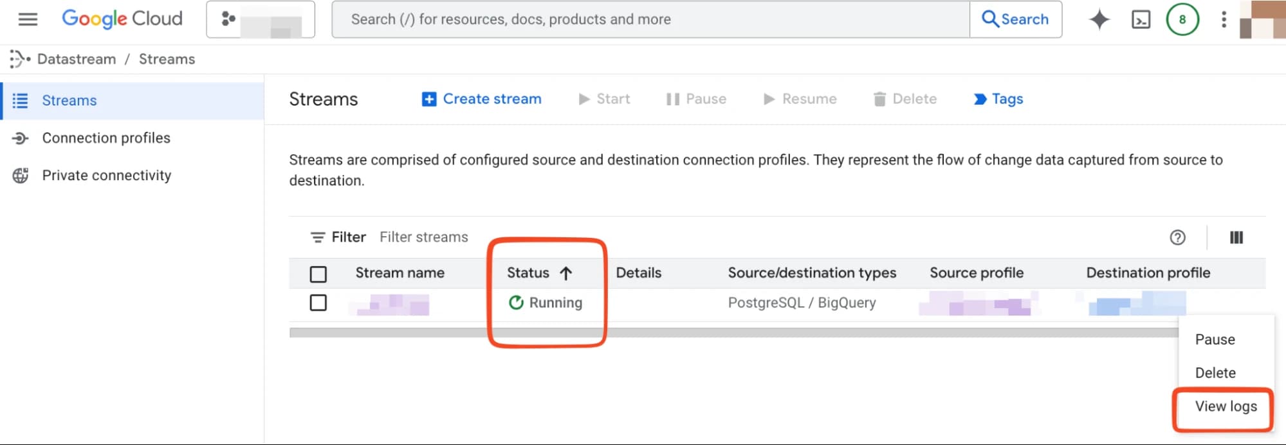Go to Datastream breadcrumb link
The image size is (1286, 445).
point(77,59)
